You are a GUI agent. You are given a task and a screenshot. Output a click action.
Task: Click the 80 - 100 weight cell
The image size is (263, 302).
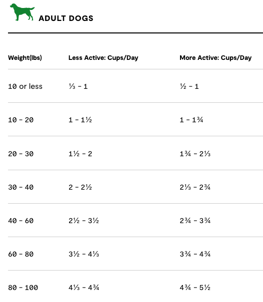click(23, 288)
